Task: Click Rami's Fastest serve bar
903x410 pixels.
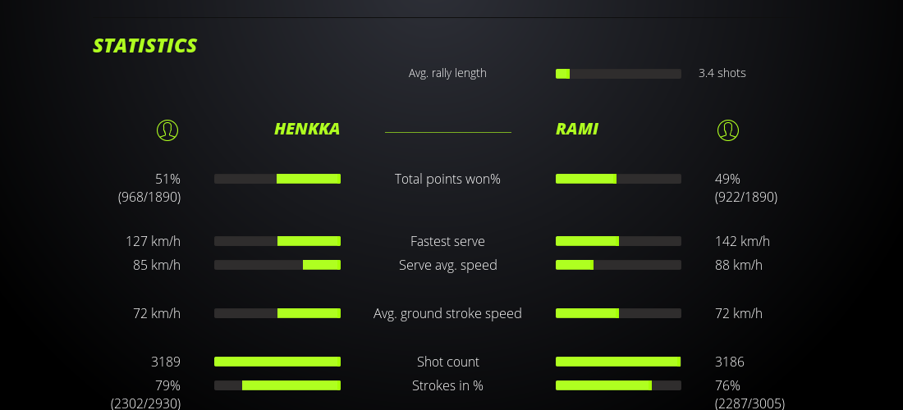Action: pos(618,241)
